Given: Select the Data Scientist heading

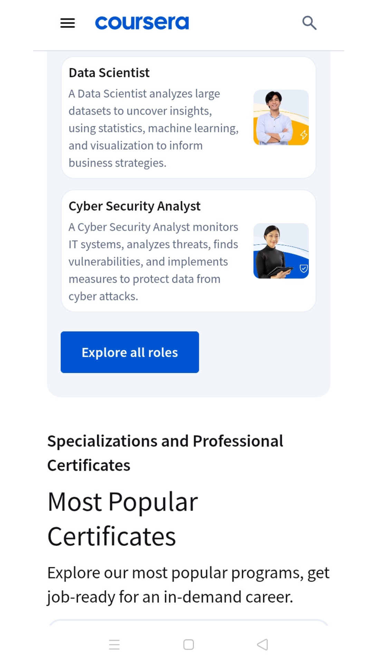Looking at the screenshot, I should (x=109, y=73).
